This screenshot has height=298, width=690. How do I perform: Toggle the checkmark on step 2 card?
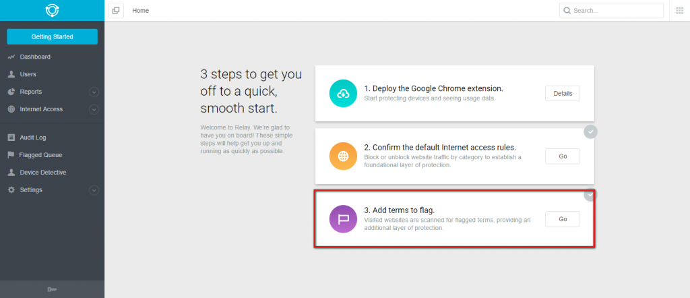click(x=590, y=131)
